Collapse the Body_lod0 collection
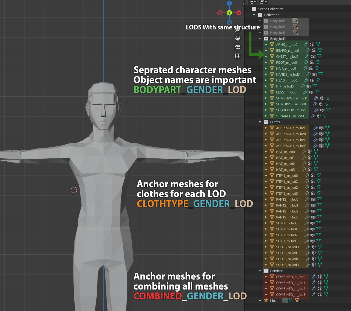The height and width of the screenshot is (311, 351). 260,39
